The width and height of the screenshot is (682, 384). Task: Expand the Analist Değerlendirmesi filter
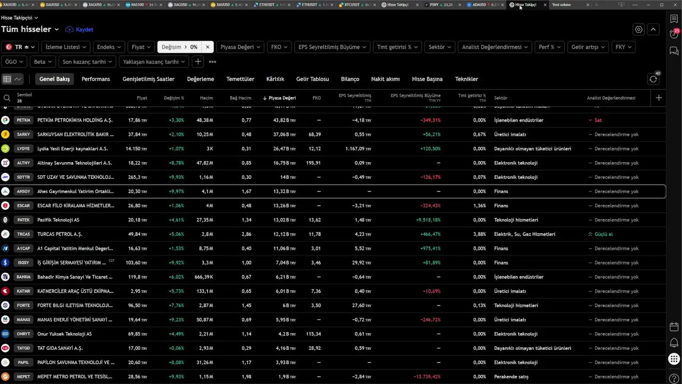click(x=495, y=47)
